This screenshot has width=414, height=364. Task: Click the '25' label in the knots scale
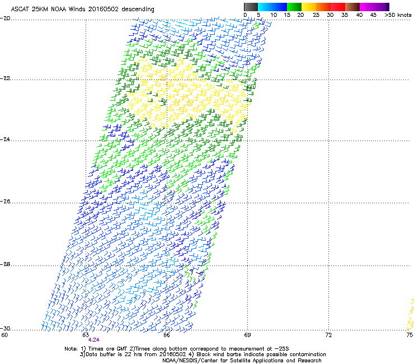pyautogui.click(x=316, y=15)
